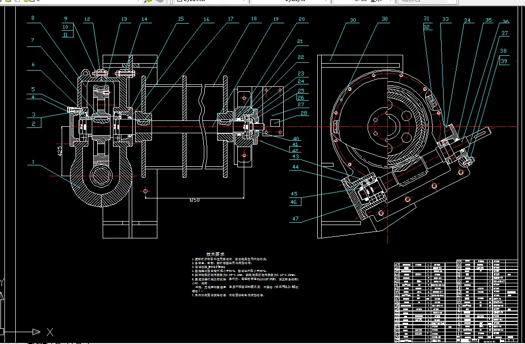This screenshot has width=525, height=344.
Task: Click part callout 34
Action: click(x=467, y=20)
